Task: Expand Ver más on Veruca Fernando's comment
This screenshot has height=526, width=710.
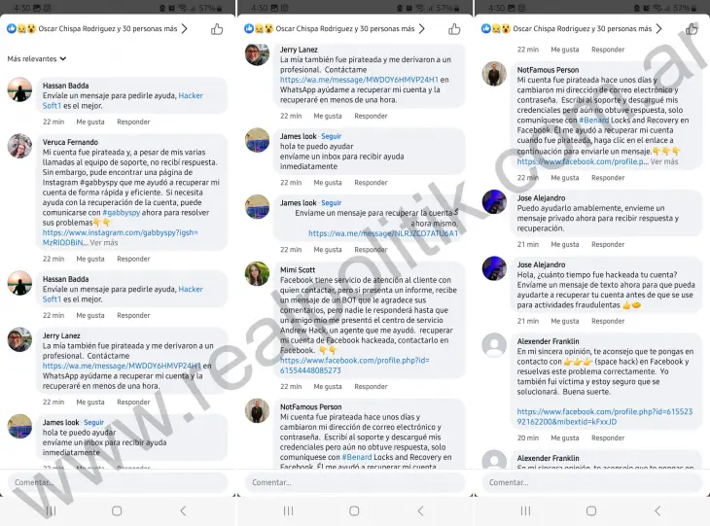Action: pyautogui.click(x=104, y=243)
